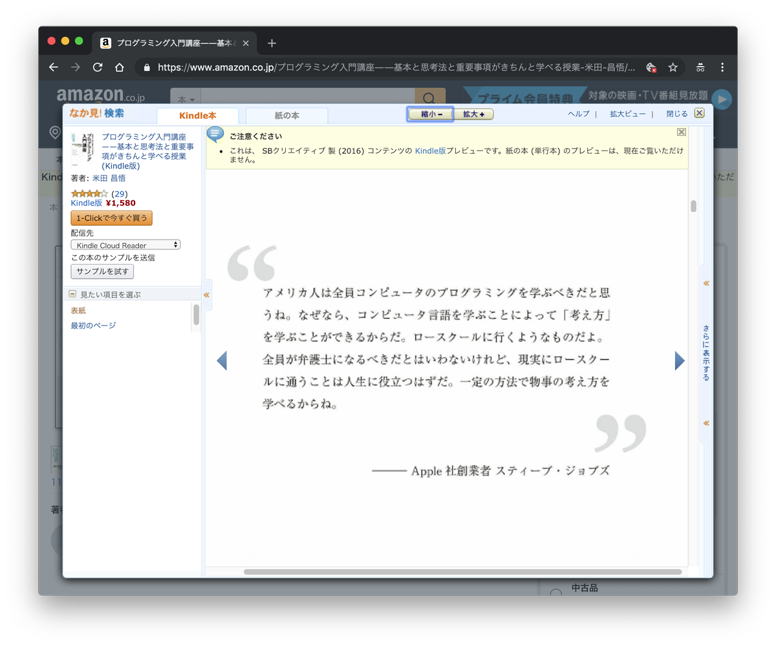Image resolution: width=776 pixels, height=646 pixels.
Task: Click the サンプルを試す button
Action: 102,271
